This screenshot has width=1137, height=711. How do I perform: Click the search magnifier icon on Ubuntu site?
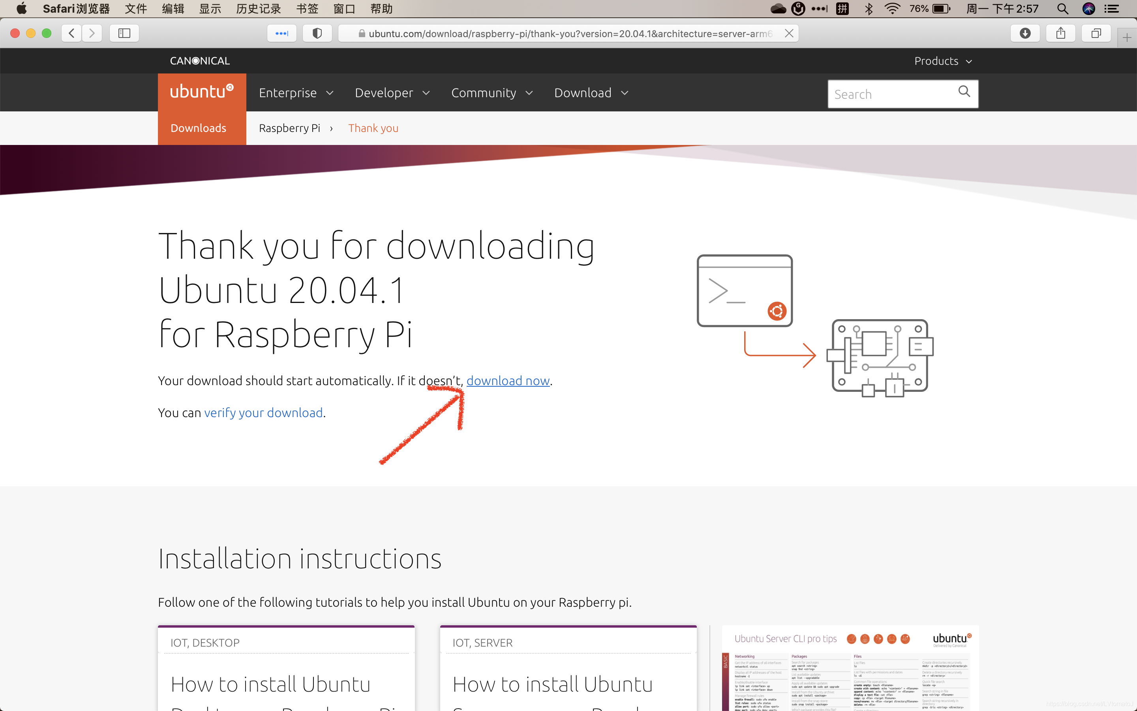click(x=964, y=92)
